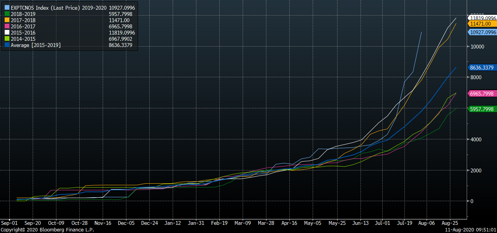Select the pink 2016-2017 legend color box
Screen dimensions: 497x233
7,26
